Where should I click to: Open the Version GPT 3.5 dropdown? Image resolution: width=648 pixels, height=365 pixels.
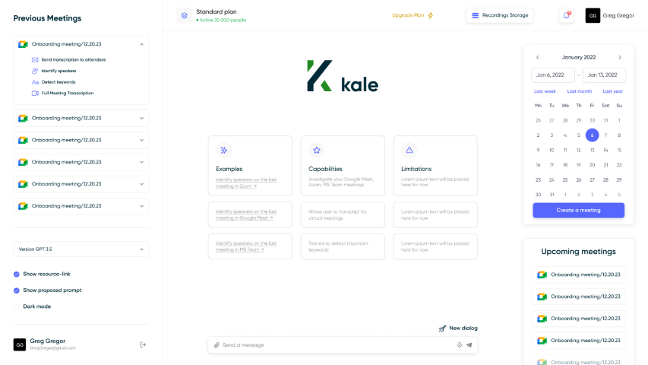(81, 249)
